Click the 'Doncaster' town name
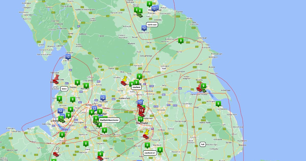Image resolution: width=306 pixels, height=161 pixels. tap(161, 110)
